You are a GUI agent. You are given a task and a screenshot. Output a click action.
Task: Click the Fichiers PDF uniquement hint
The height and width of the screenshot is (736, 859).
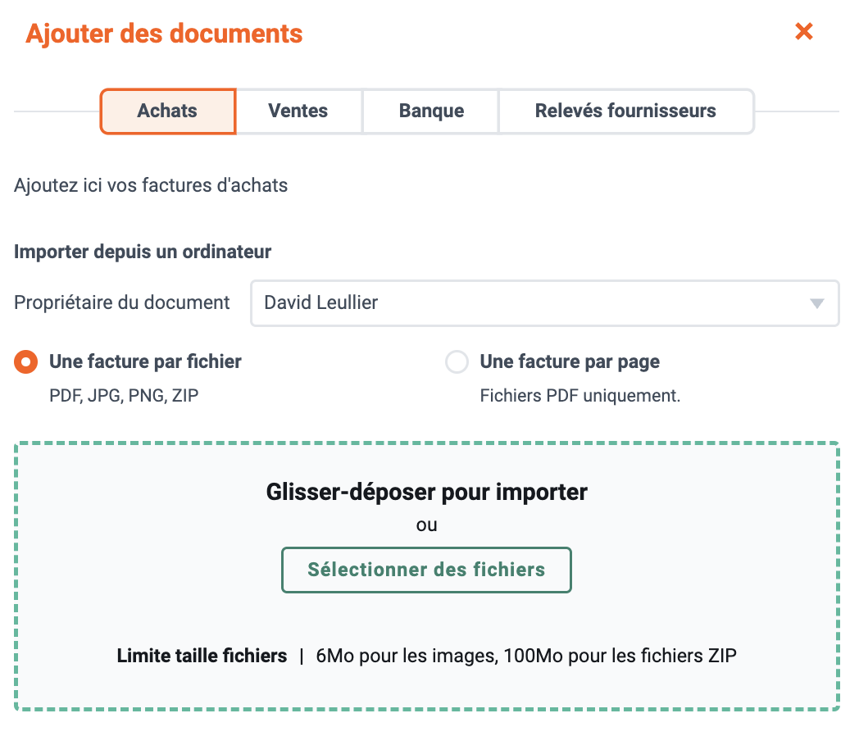click(580, 396)
